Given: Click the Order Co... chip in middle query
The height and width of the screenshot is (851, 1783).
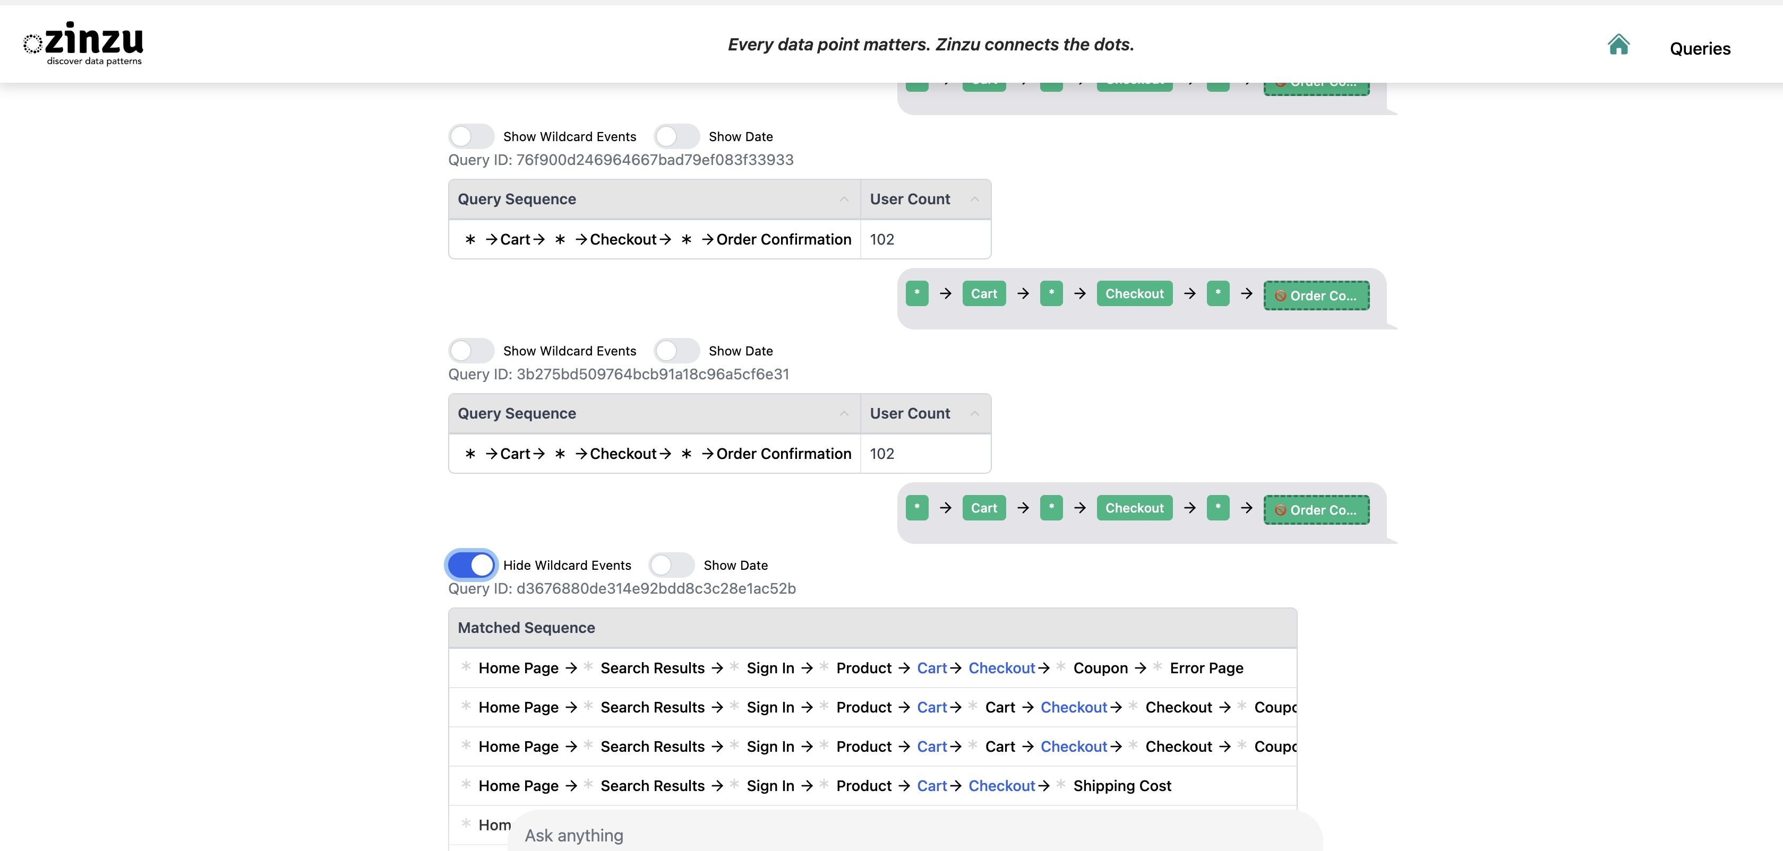Looking at the screenshot, I should pos(1316,296).
